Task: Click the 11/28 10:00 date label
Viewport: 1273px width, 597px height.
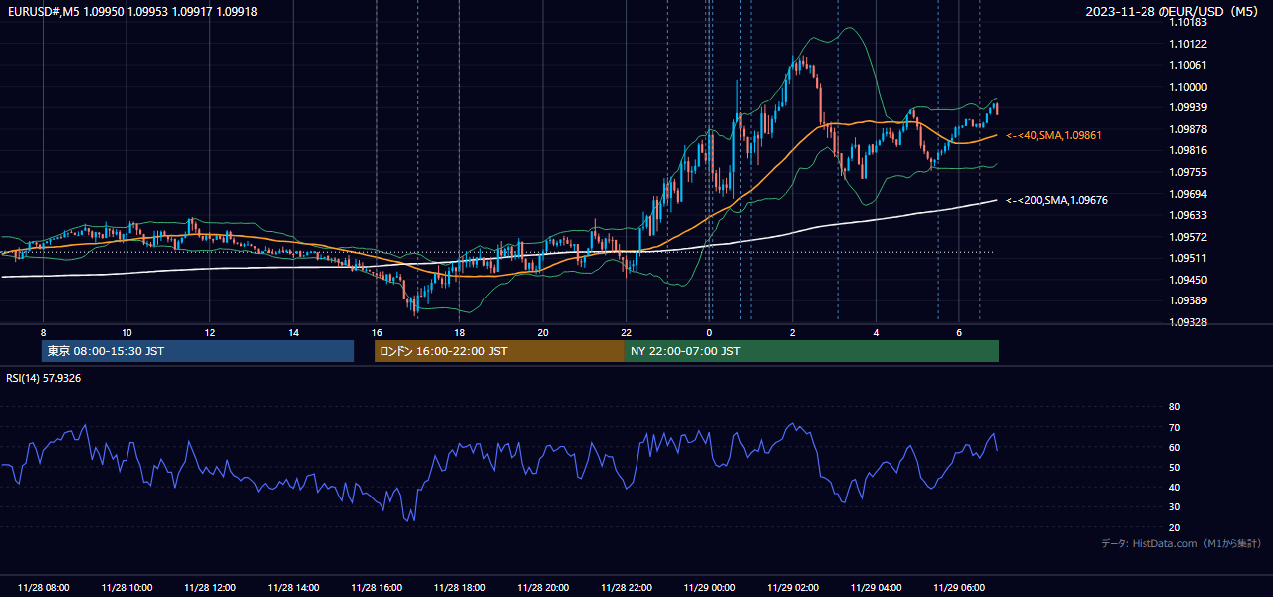Action: (x=127, y=587)
